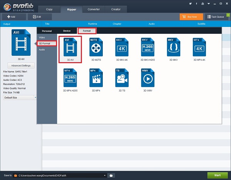The height and width of the screenshot is (180, 231).
Task: Click the Resolution: 720x312 text
Action: 14,84
